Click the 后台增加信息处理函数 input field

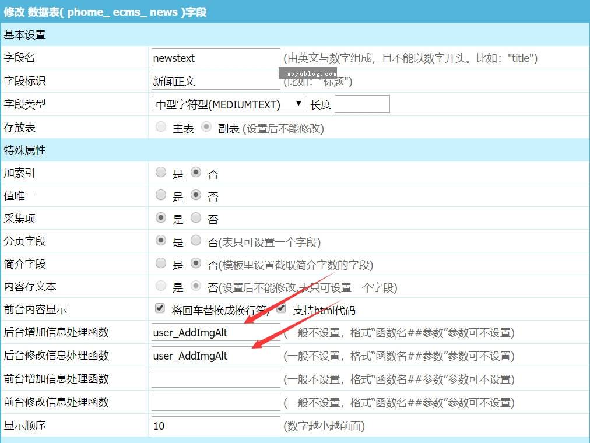point(215,332)
